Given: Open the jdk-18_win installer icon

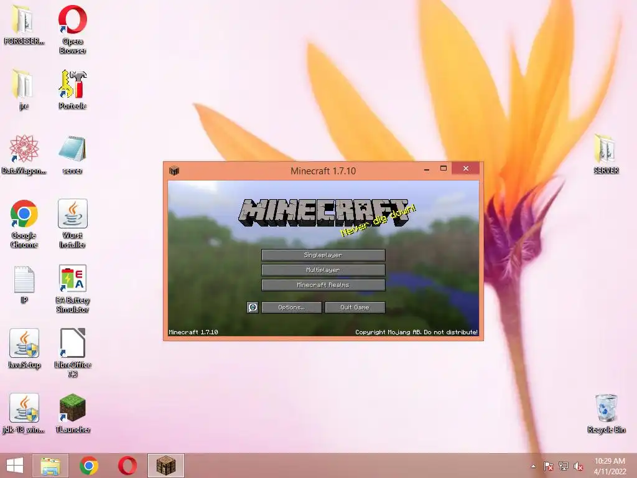Looking at the screenshot, I should pos(24,413).
